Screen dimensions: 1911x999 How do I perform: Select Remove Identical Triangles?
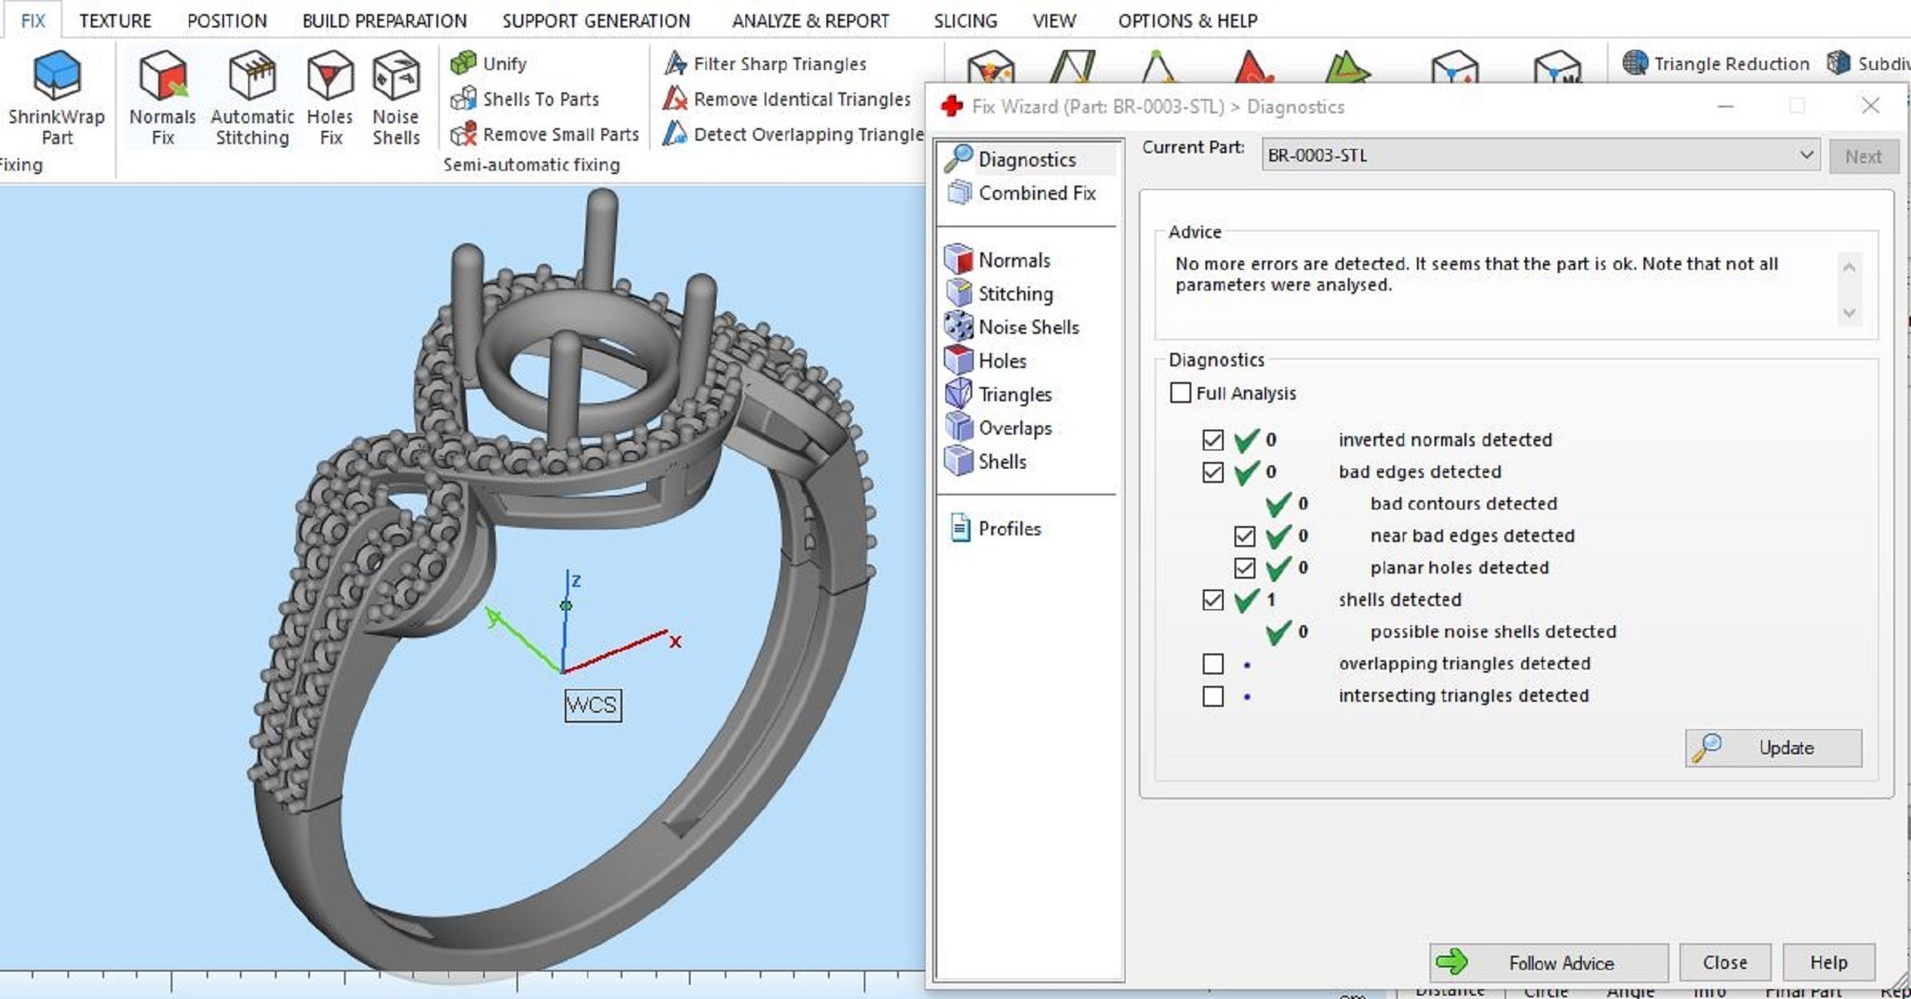(x=787, y=99)
